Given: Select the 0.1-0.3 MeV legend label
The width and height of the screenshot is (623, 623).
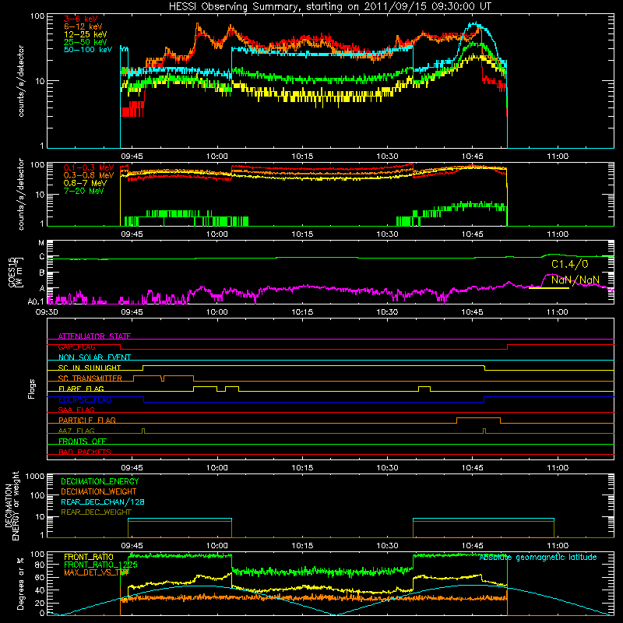Looking at the screenshot, I should click(89, 167).
